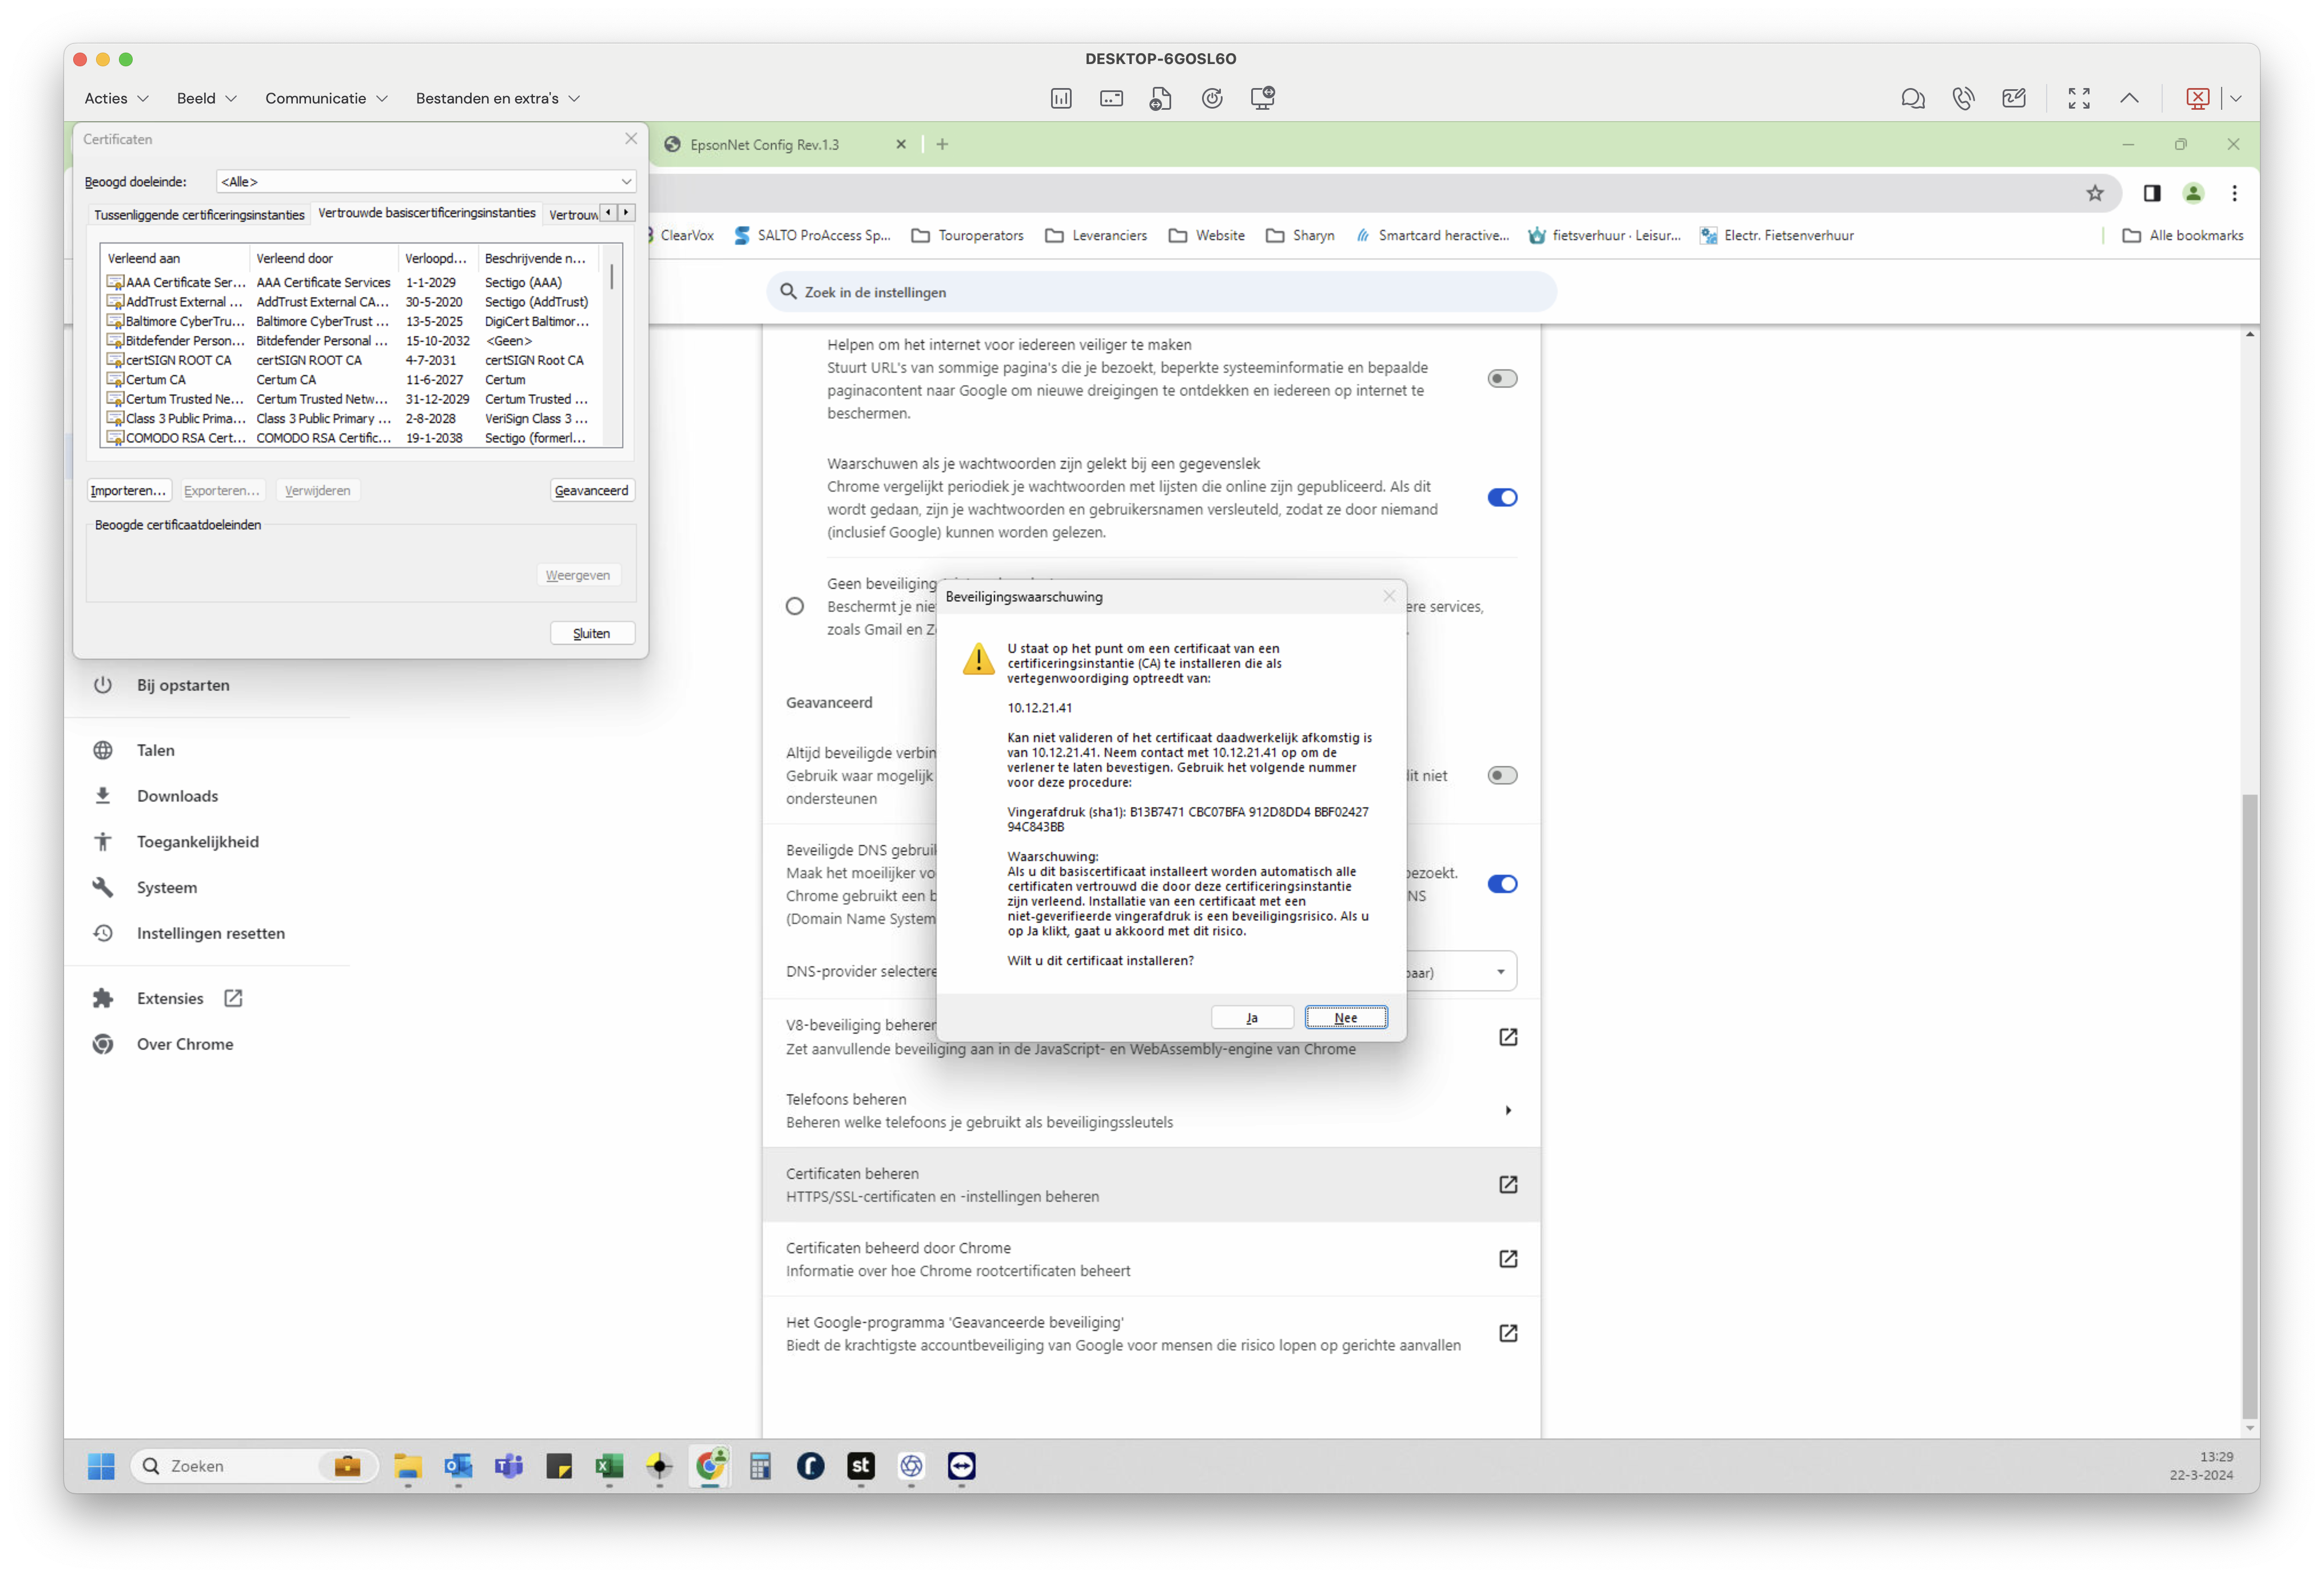Click 'Nee' in Beveiligingswaarschuwing dialog

click(x=1346, y=1017)
